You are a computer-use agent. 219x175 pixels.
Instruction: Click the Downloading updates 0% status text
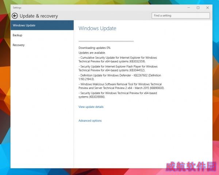point(95,48)
